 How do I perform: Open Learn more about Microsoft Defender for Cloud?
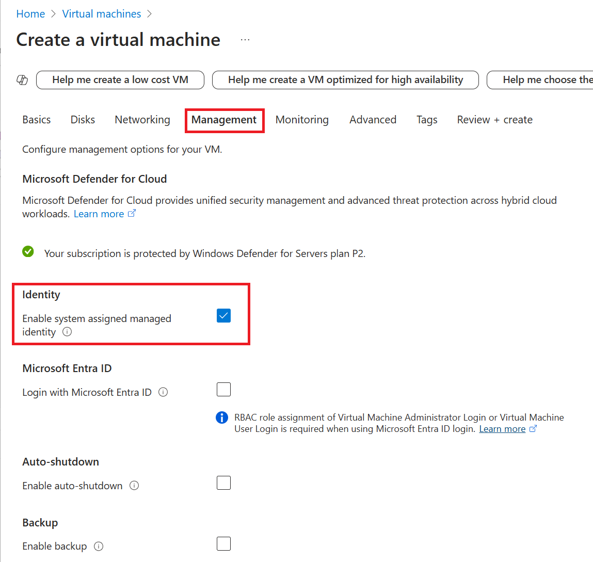tap(99, 213)
